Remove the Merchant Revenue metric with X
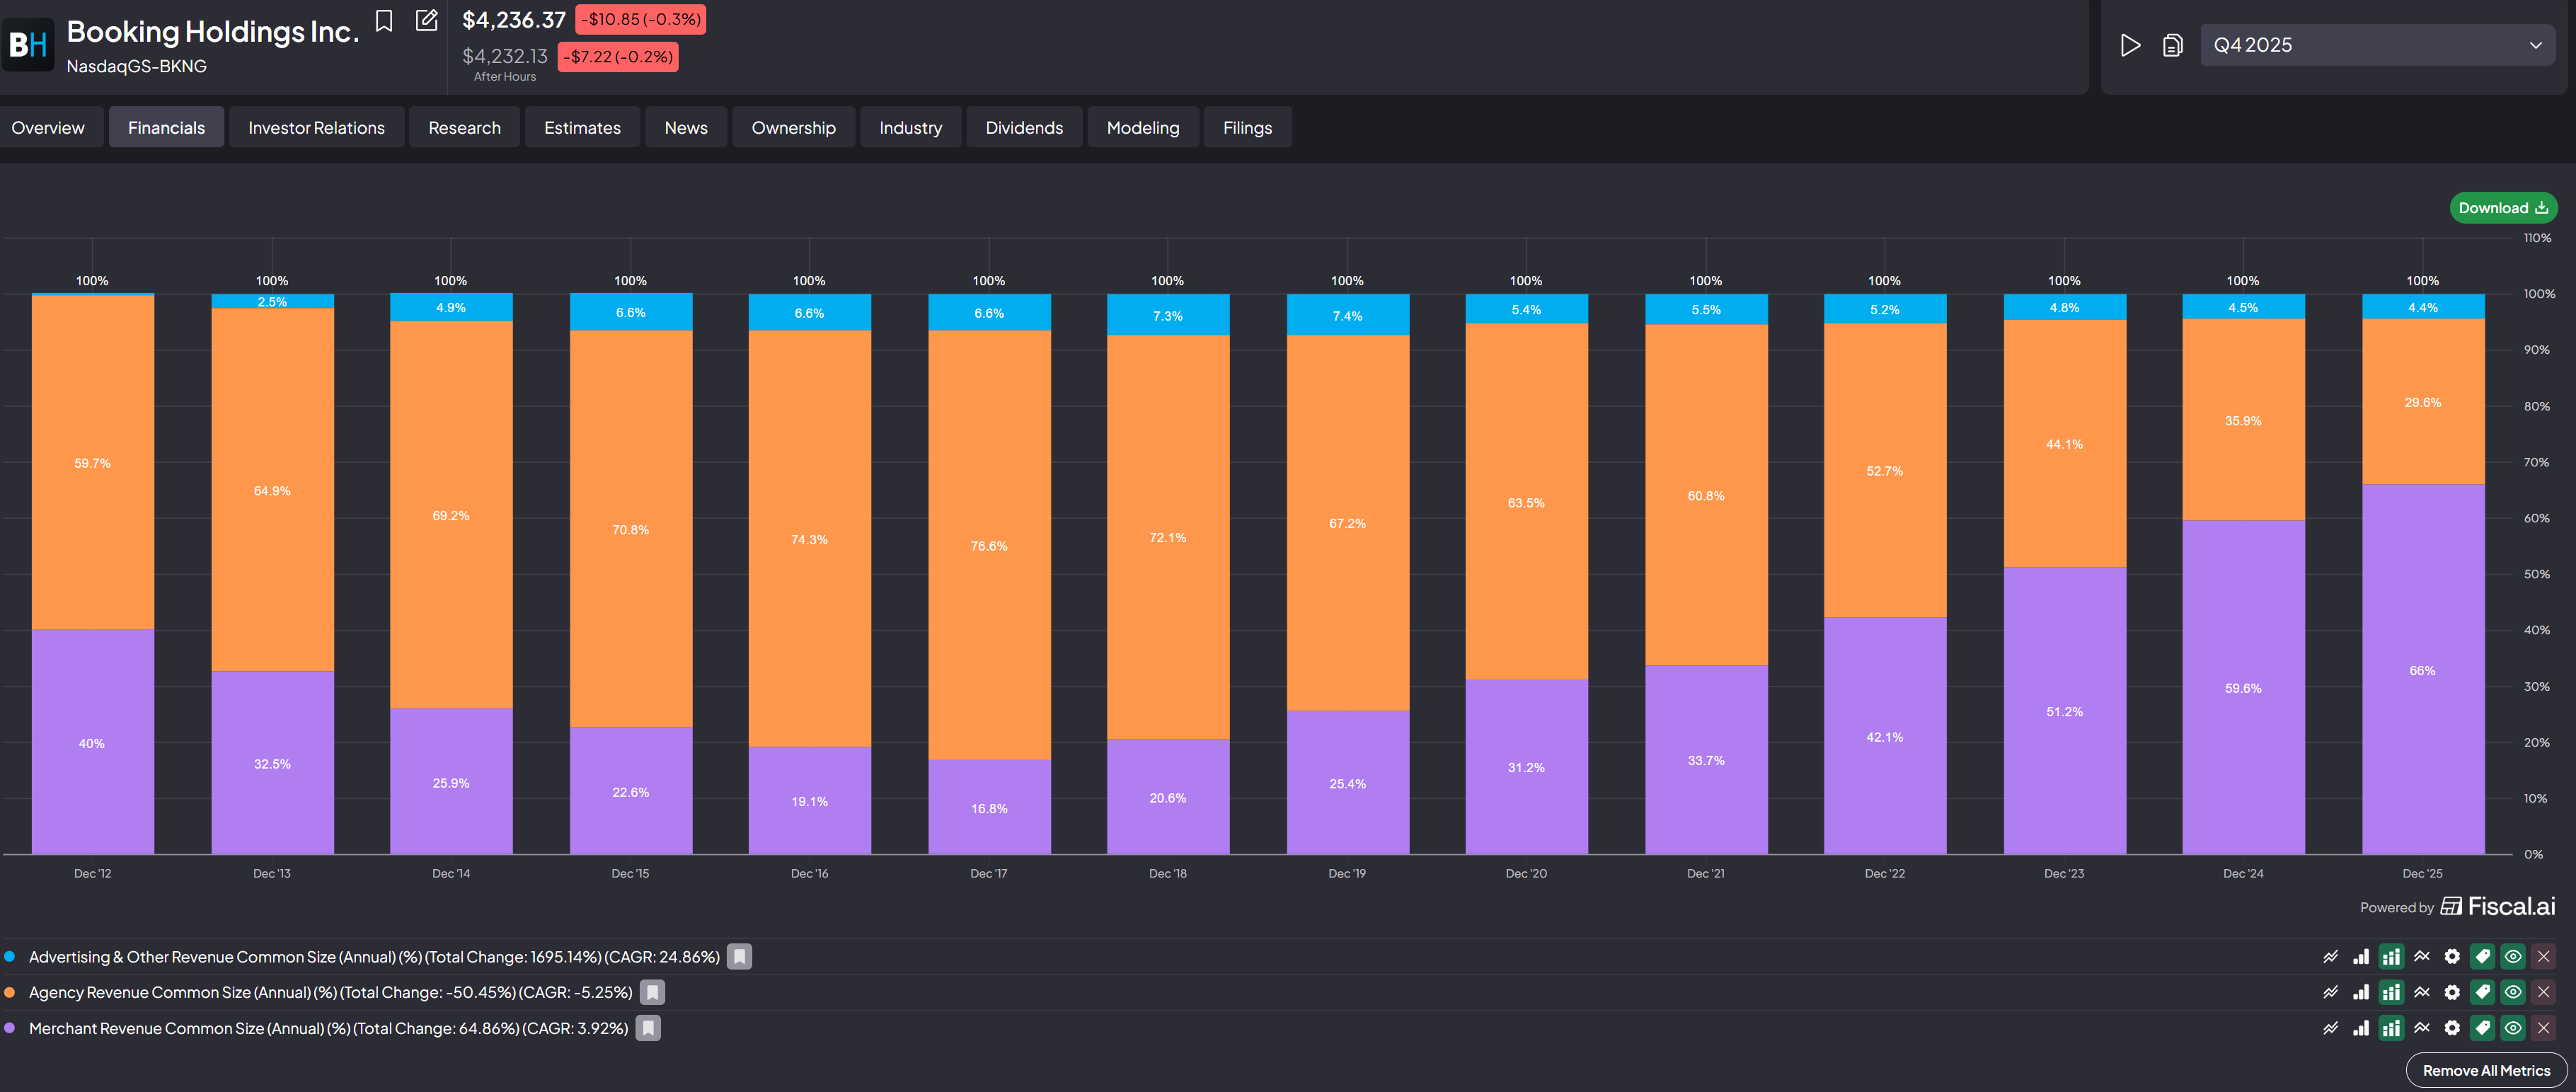 pos(2543,1028)
